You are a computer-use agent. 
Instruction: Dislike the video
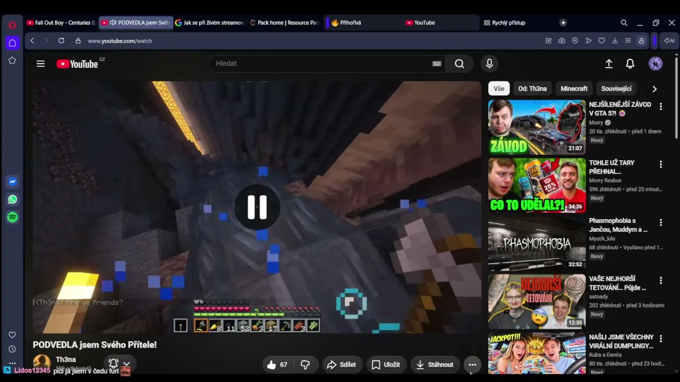click(x=305, y=364)
